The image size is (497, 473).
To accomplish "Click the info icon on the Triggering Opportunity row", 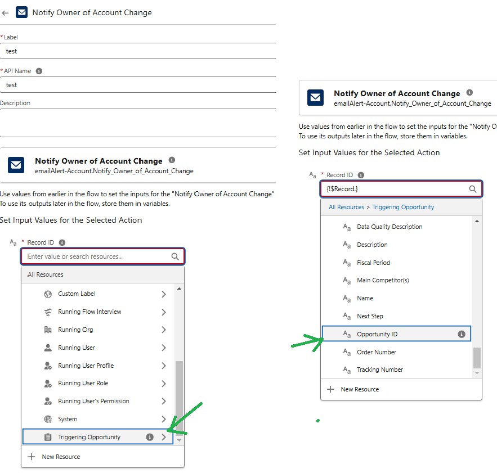I will [x=150, y=437].
